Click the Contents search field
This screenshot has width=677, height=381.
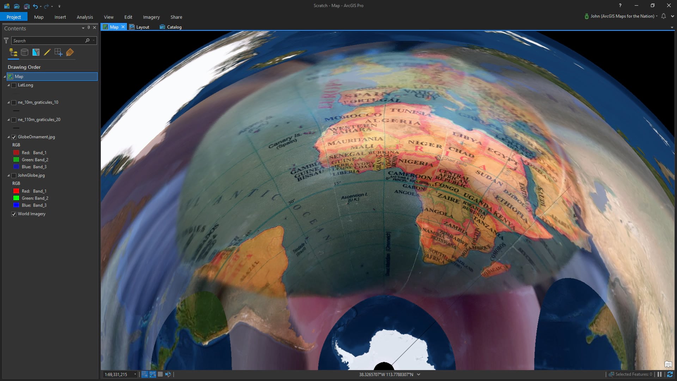48,41
